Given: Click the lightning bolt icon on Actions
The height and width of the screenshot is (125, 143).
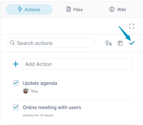Looking at the screenshot, I should tap(20, 9).
